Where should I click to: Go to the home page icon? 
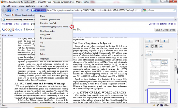28,10
